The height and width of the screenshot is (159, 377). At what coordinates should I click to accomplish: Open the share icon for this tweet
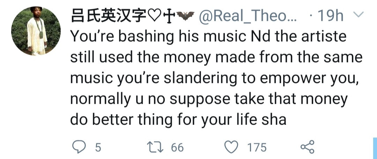point(307,147)
